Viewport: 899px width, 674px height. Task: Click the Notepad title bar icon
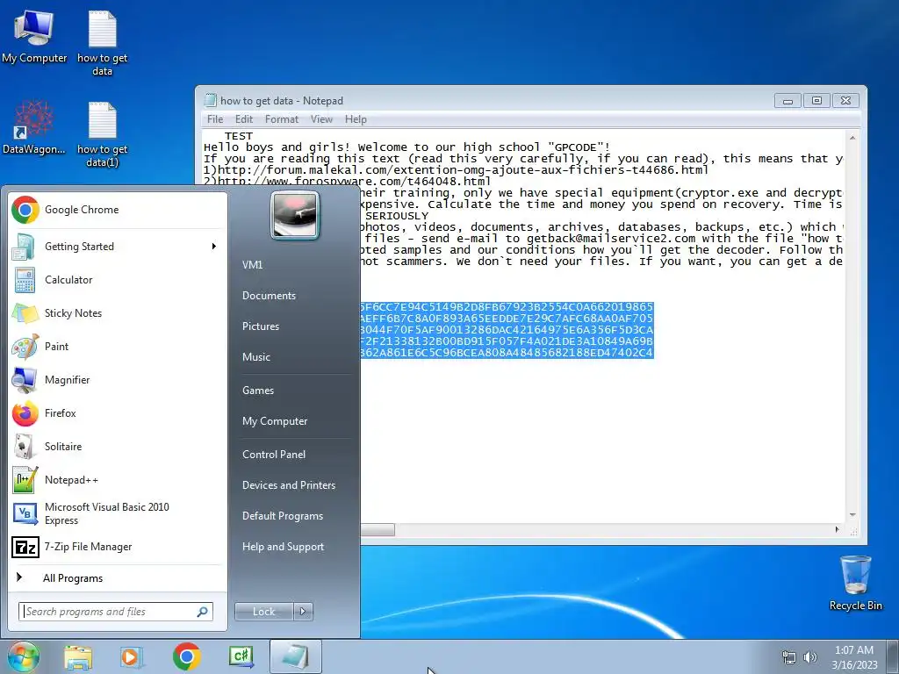click(211, 101)
